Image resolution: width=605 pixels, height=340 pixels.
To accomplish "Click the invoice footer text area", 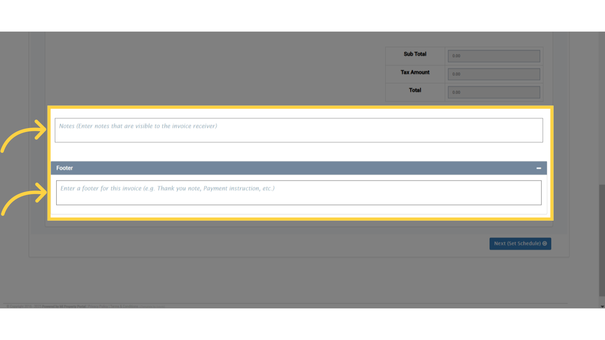I will [x=298, y=192].
